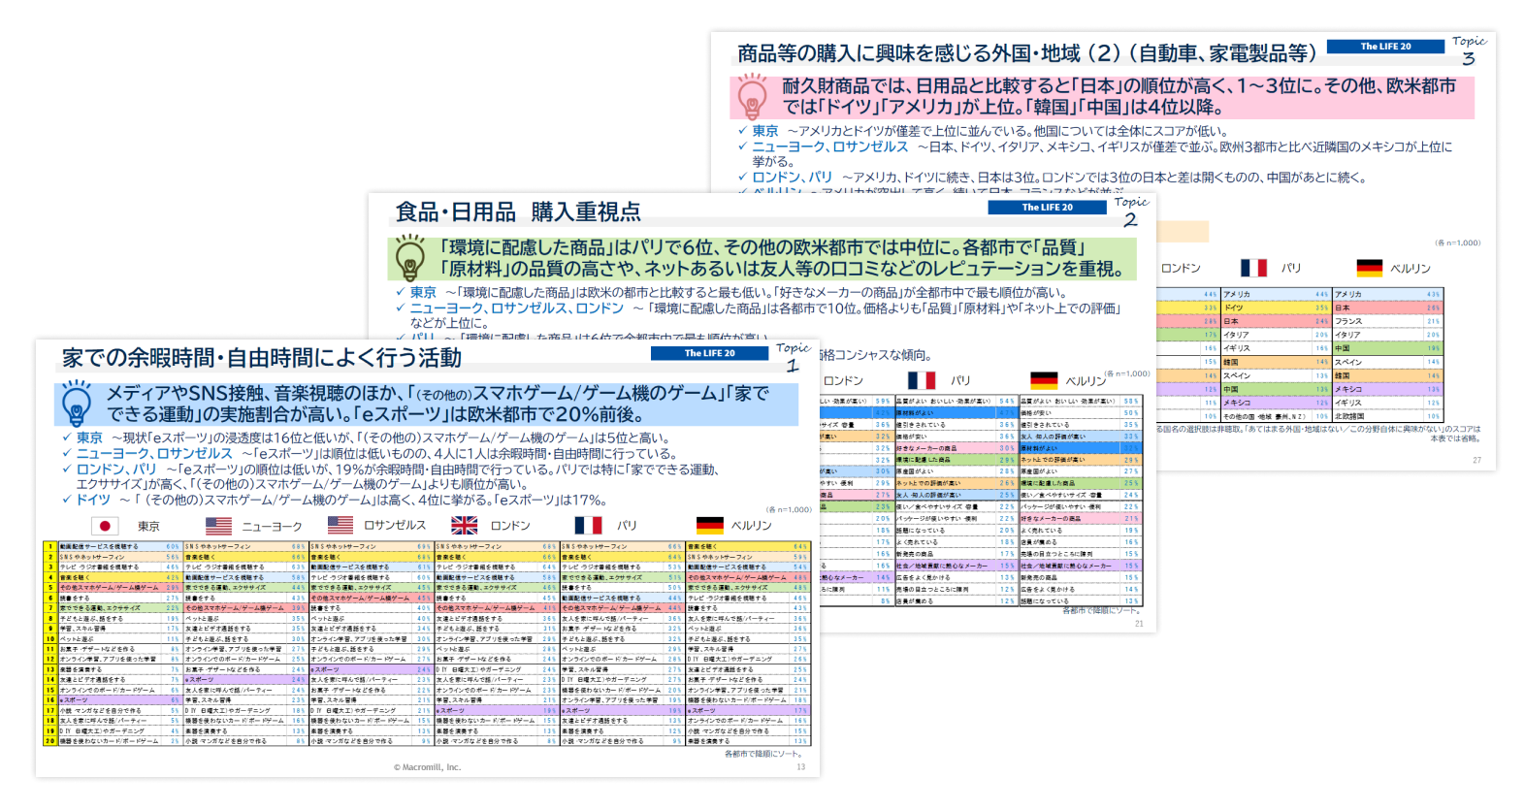The height and width of the screenshot is (810, 1524).
Task: Click the Topic 3 handwritten label
Action: coord(1469,50)
